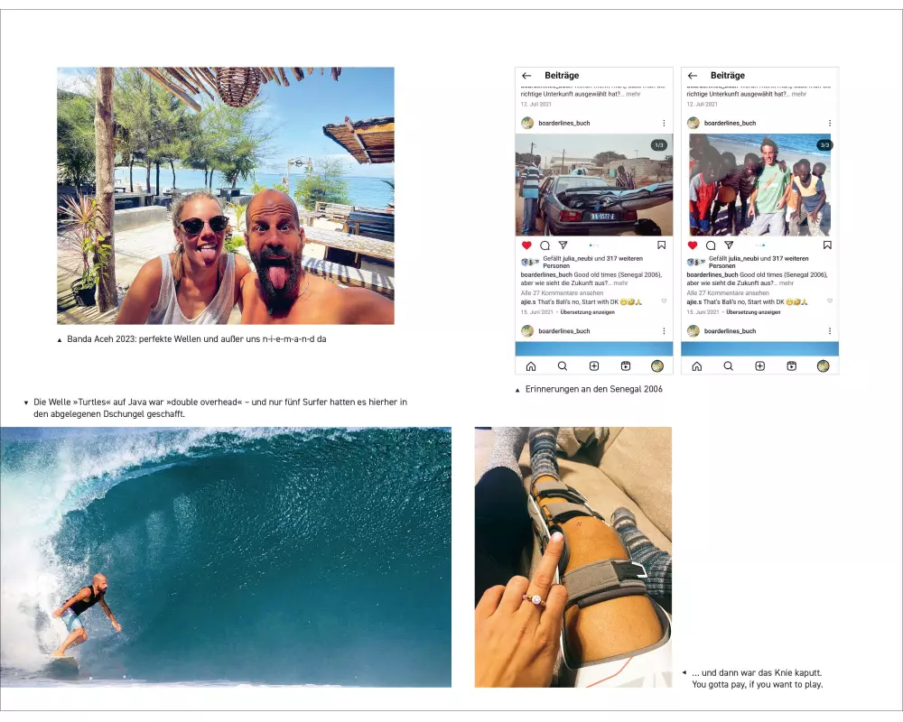903x722 pixels.
Task: Open Reels icon in the 3/3 screenshot
Action: pos(792,366)
